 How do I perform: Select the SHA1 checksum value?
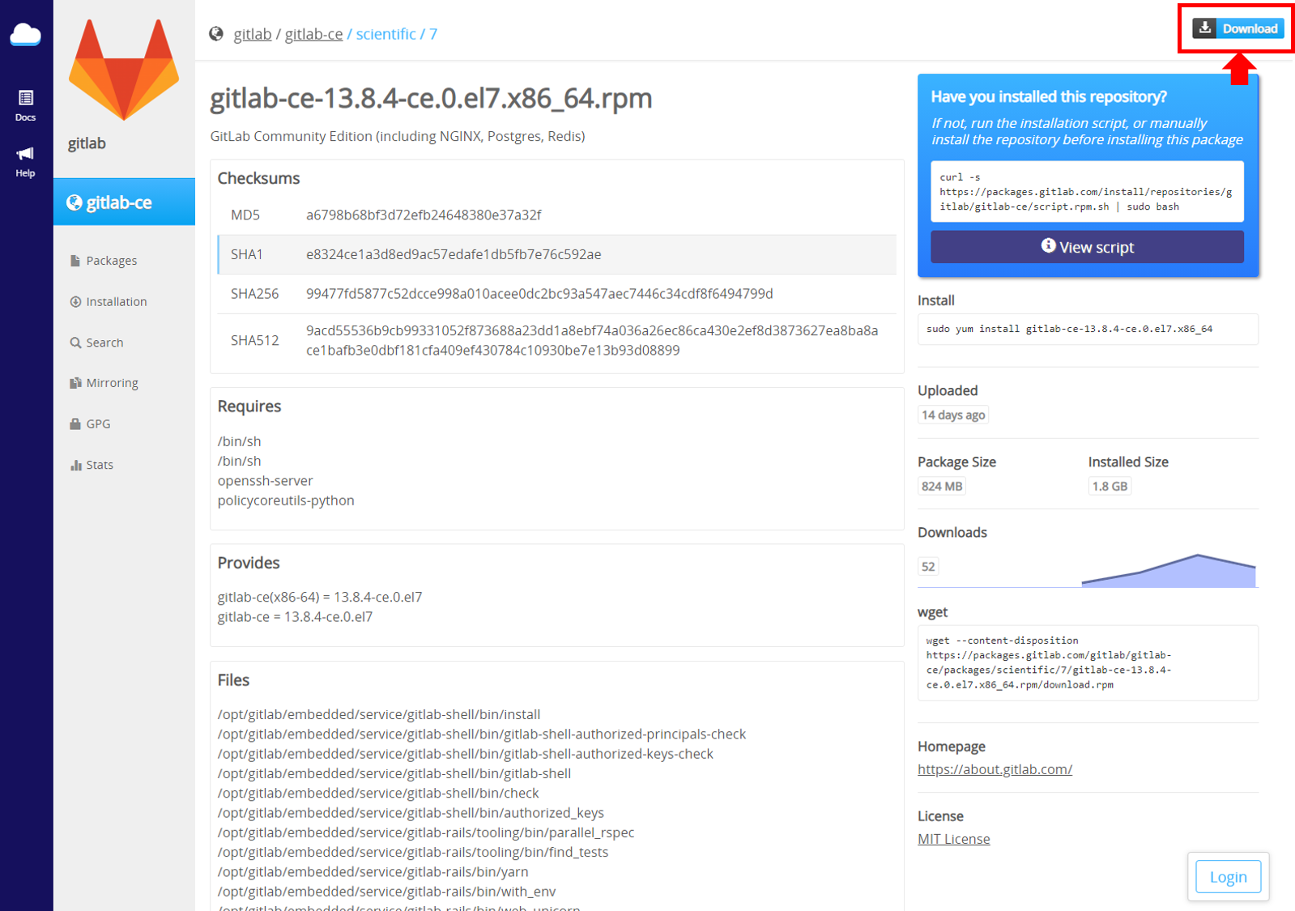tap(454, 254)
